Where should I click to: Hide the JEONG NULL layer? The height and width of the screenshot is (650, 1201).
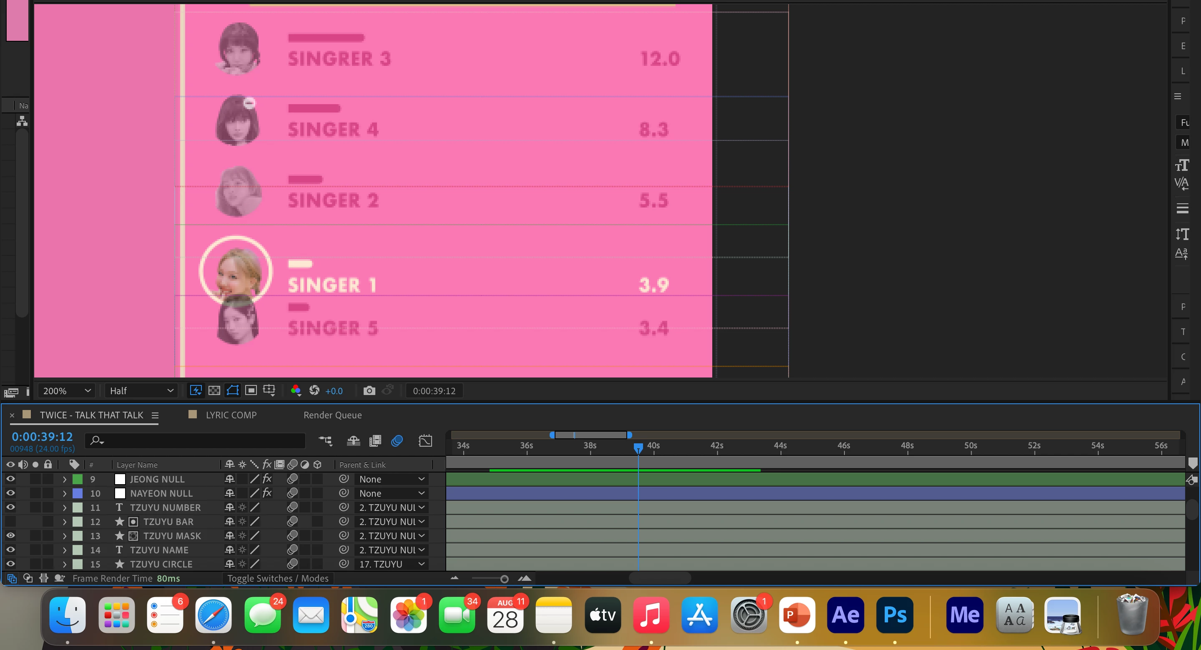(10, 479)
